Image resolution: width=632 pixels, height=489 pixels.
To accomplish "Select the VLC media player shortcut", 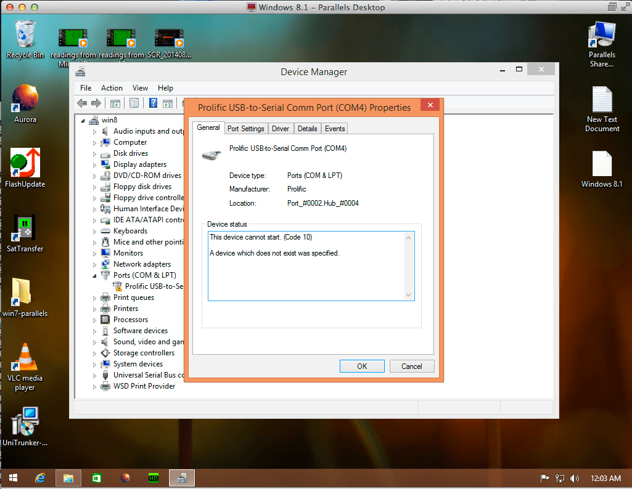I will tap(25, 367).
